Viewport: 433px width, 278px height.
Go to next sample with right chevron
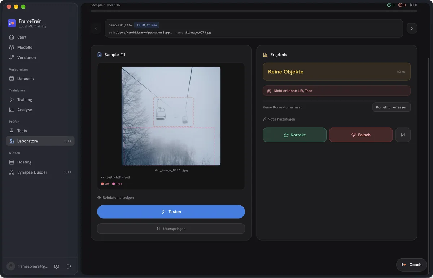coord(412,28)
